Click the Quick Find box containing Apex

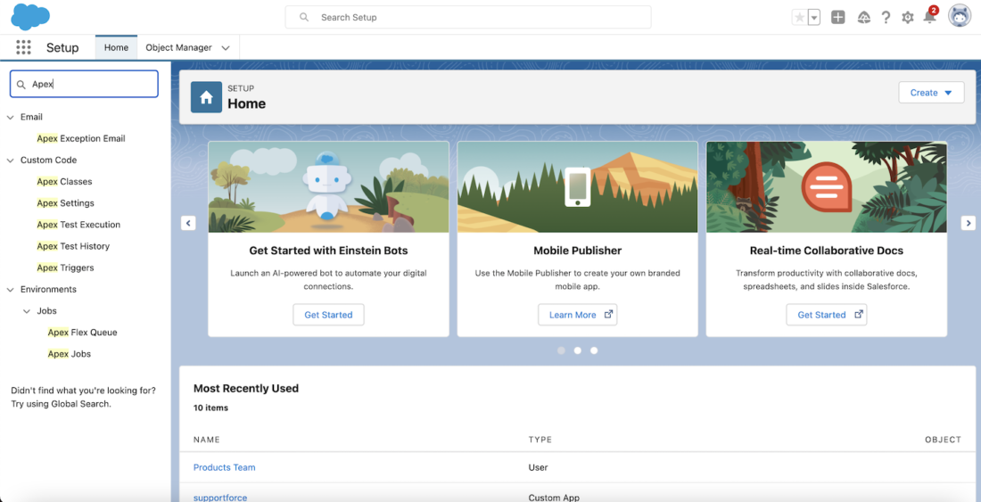point(84,84)
